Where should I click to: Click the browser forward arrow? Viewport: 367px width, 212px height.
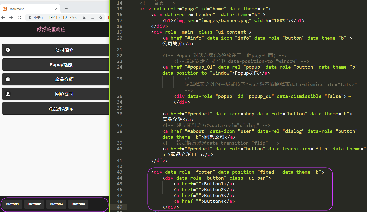click(11, 17)
